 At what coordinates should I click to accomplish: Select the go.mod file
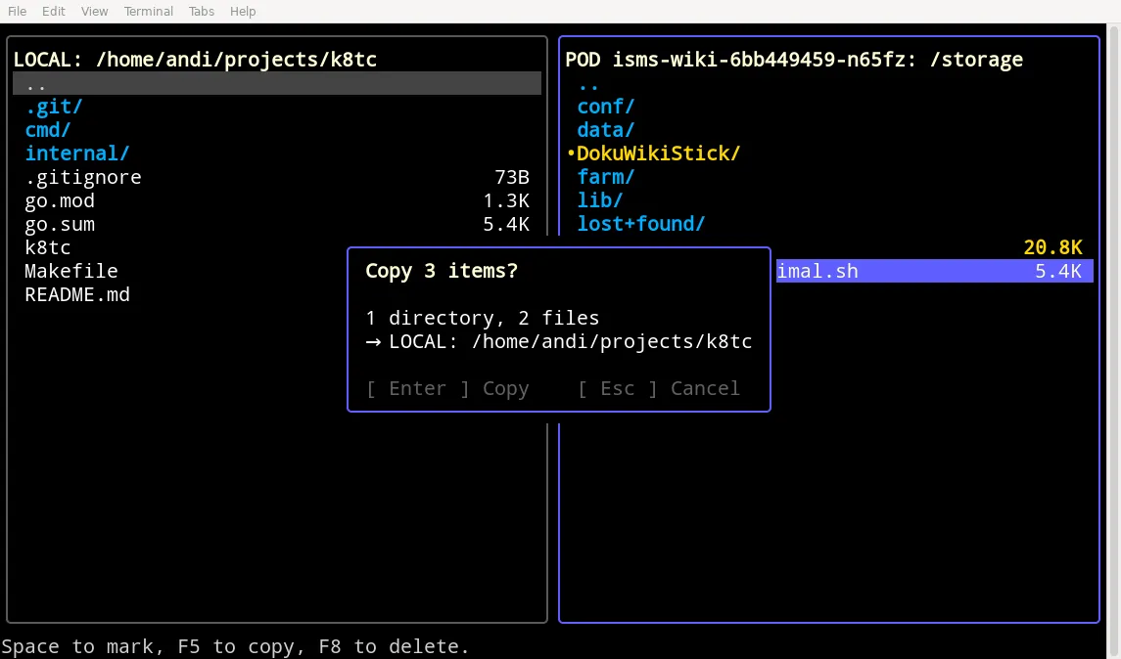point(277,201)
